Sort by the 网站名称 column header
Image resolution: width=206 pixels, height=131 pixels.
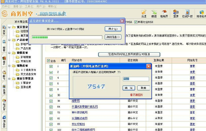[x=77, y=60]
